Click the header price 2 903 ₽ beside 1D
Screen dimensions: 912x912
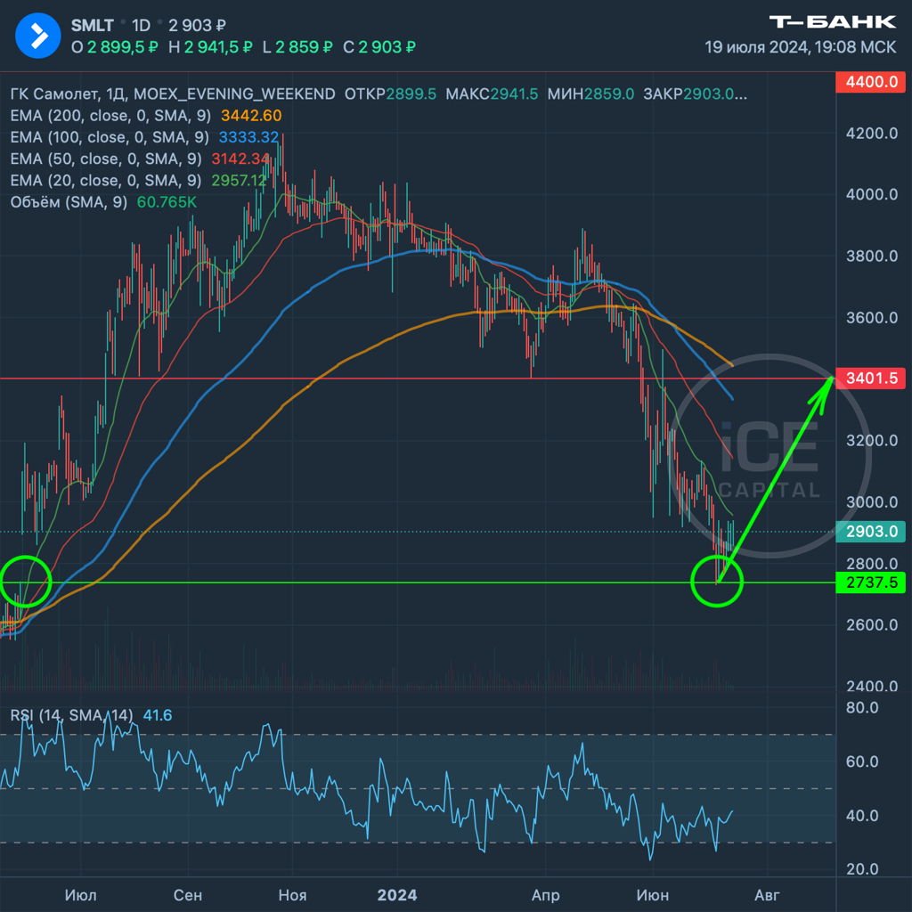197,26
